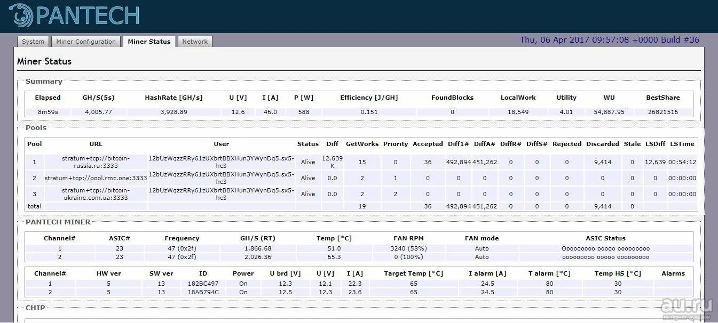Screen dimensions: 718x323
Task: Select the GH/S (RT) value 1,866.68
Action: point(258,248)
